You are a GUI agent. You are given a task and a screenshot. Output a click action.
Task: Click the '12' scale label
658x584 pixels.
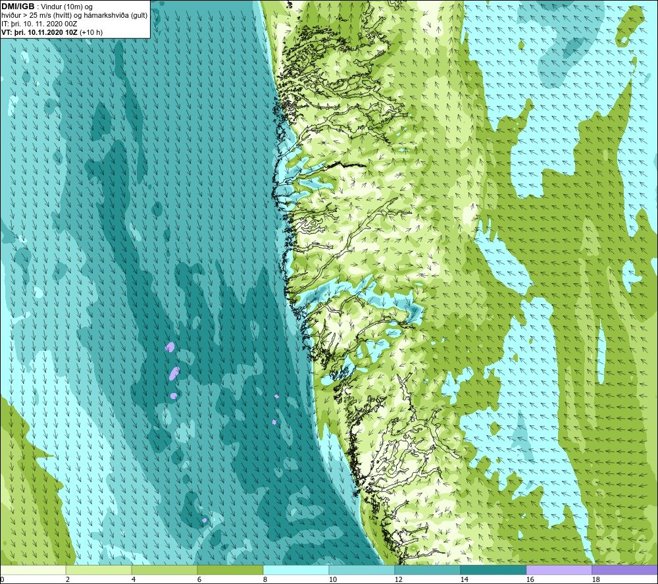click(399, 579)
